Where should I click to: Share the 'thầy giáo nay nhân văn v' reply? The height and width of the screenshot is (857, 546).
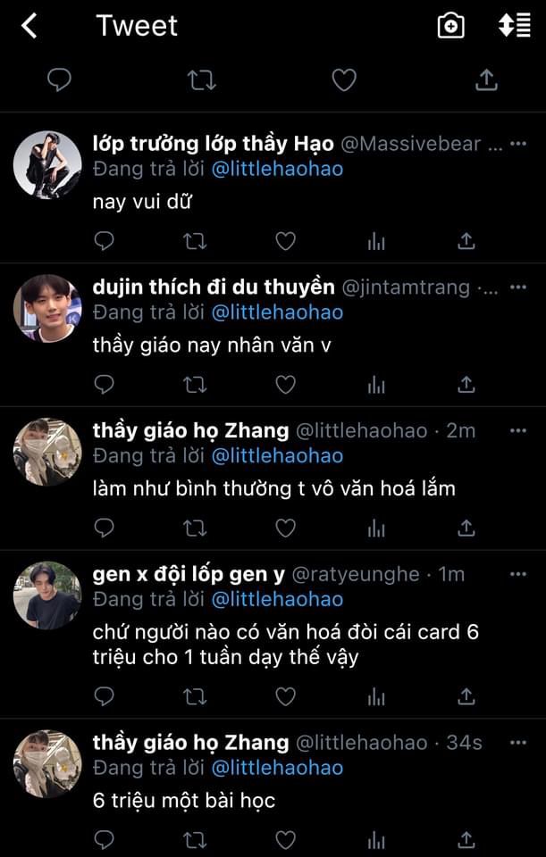[466, 385]
